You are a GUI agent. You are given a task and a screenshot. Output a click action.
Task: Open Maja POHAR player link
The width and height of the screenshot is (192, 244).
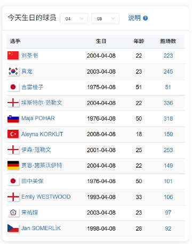(x=38, y=119)
